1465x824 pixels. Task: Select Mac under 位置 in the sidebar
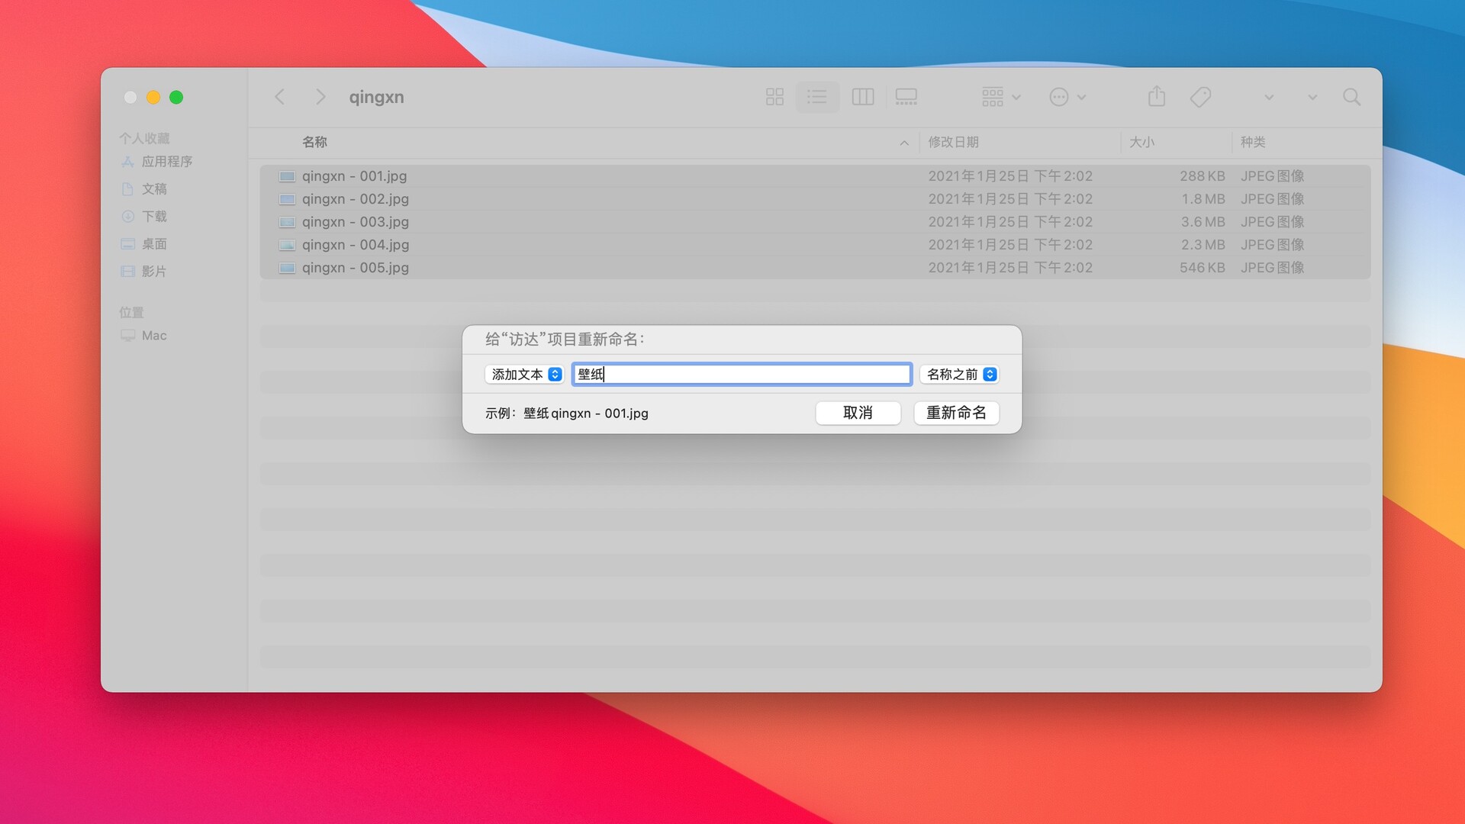pyautogui.click(x=153, y=335)
